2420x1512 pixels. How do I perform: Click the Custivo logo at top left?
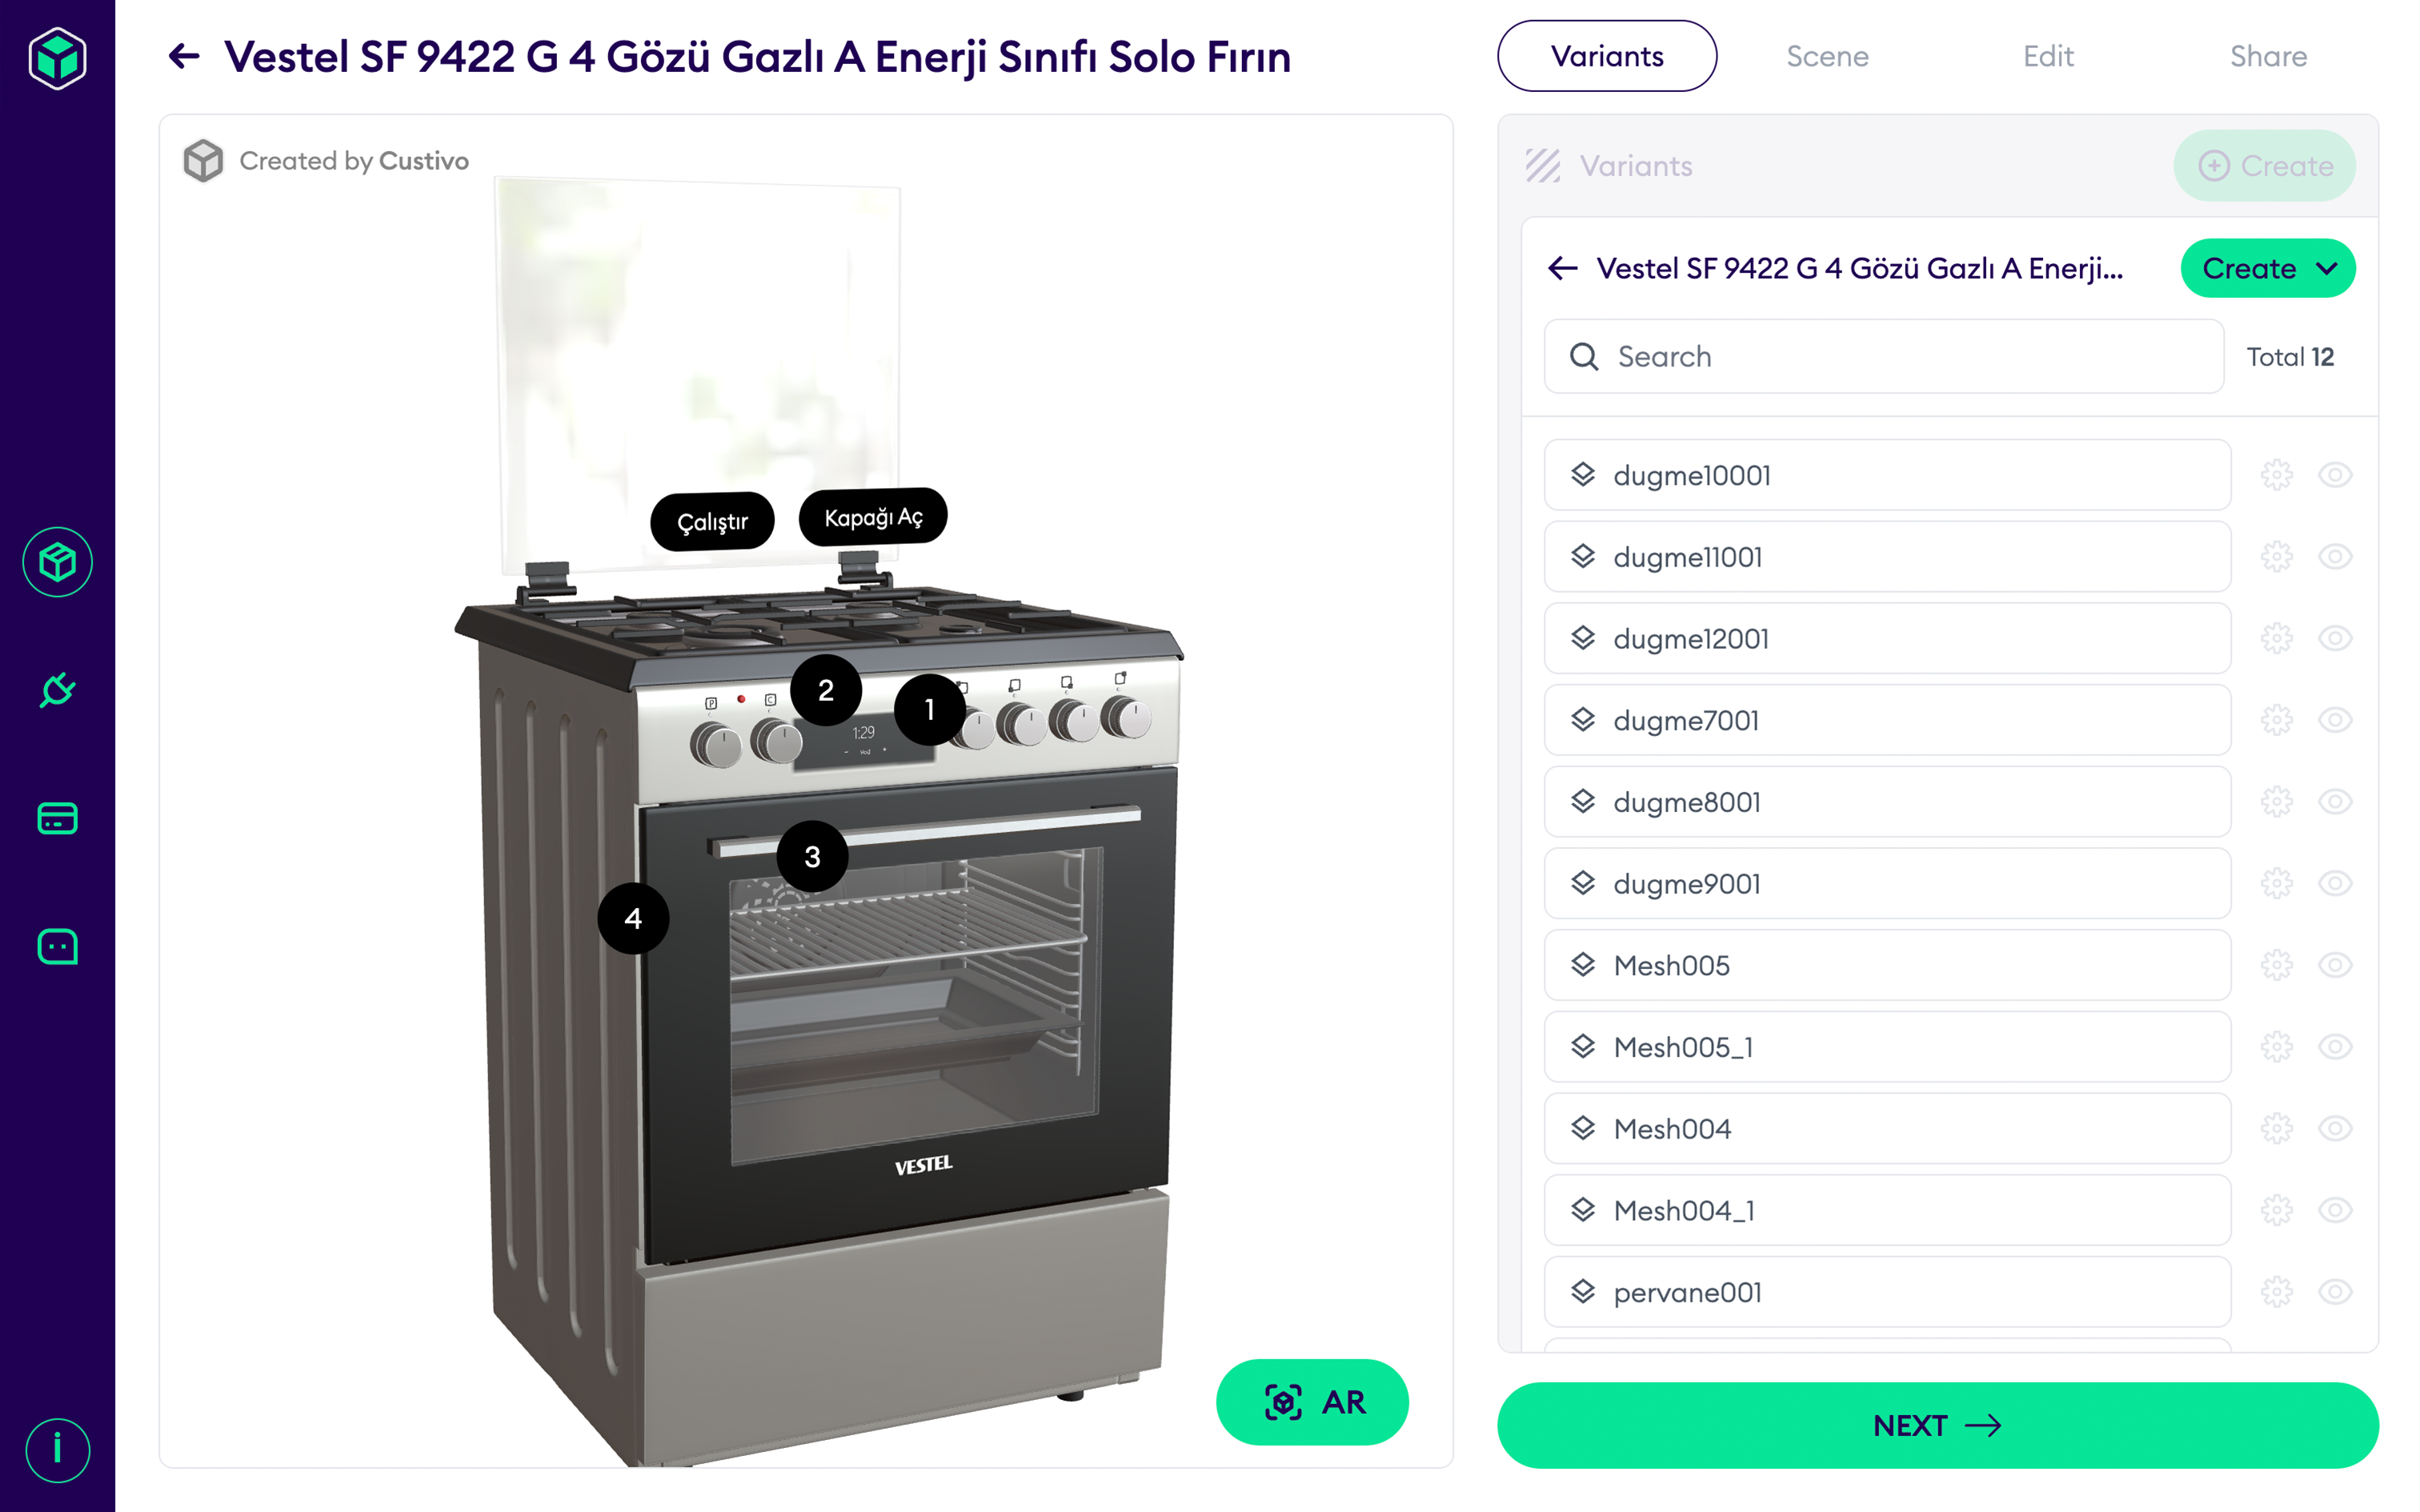pyautogui.click(x=57, y=58)
